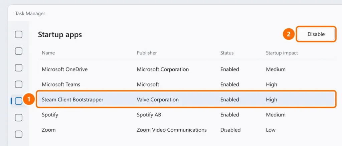Open the highlighted Startup apps sidebar icon
Screen dimensions: 342x146
pos(19,101)
